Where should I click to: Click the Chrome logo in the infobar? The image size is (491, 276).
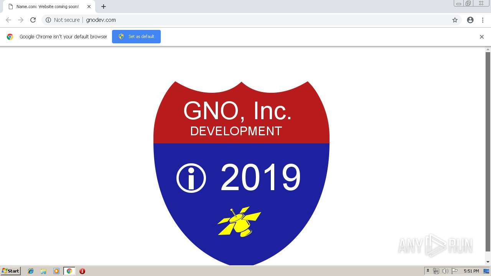tap(10, 37)
